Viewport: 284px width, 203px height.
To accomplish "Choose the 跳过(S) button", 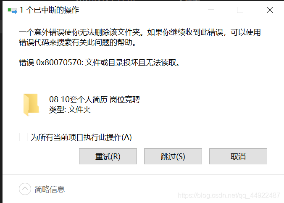I will click(x=173, y=156).
